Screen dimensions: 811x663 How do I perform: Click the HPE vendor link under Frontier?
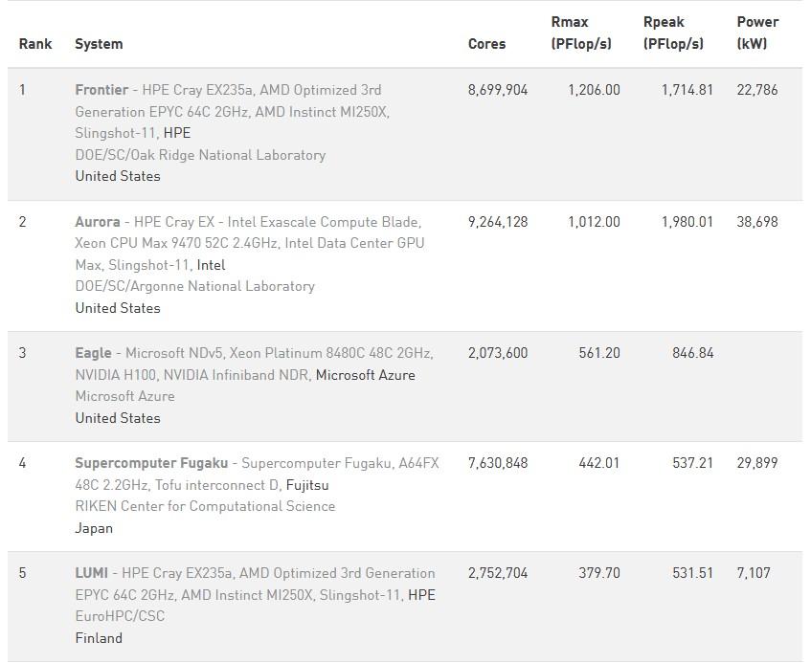(177, 133)
